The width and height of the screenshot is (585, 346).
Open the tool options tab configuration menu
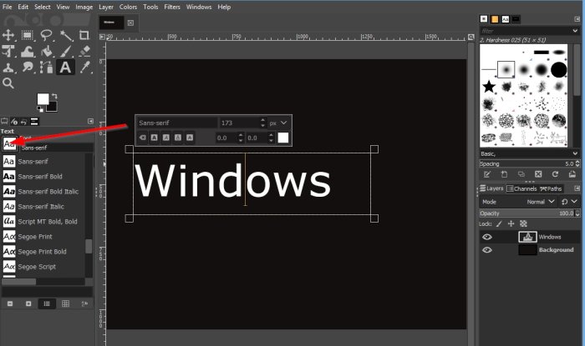90,121
